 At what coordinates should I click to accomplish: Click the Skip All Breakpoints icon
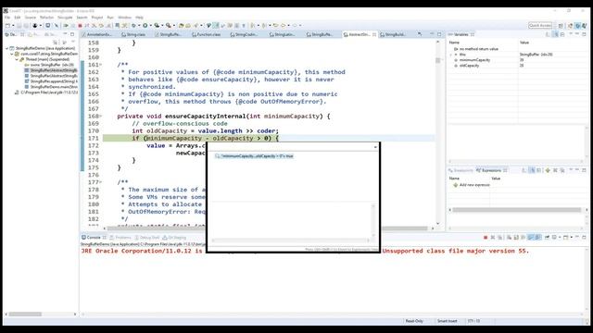tap(57, 26)
